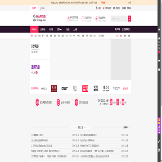Click the 100% guarantee pink circle icon

click(x=76, y=103)
